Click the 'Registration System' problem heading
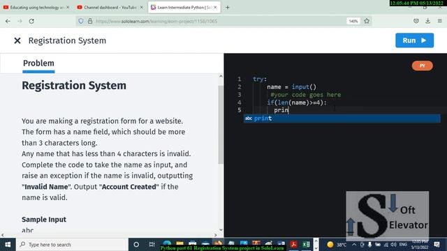Image resolution: width=447 pixels, height=251 pixels. pos(74,86)
